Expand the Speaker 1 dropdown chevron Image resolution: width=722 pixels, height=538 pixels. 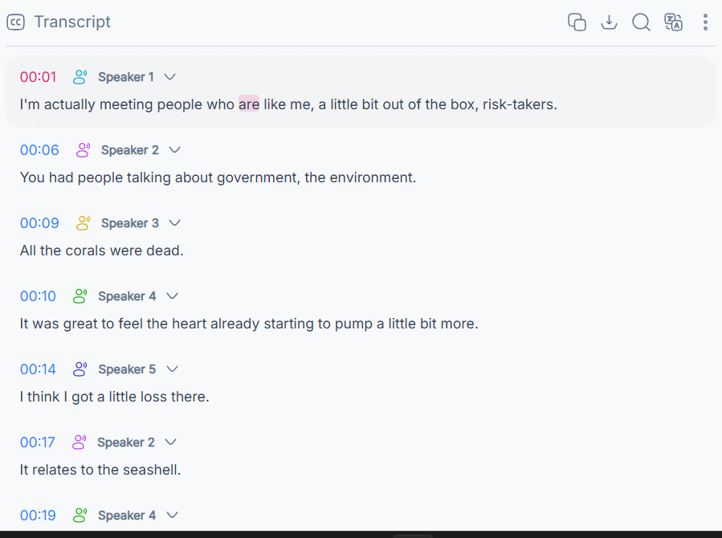170,77
